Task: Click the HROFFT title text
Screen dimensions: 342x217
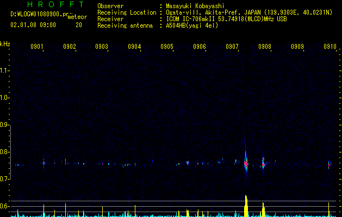Action: [55, 4]
